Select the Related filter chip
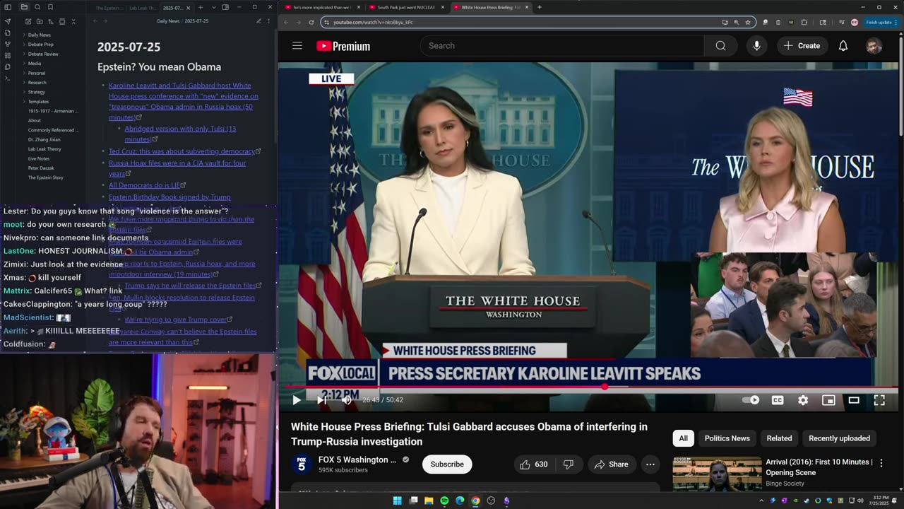Image resolution: width=904 pixels, height=509 pixels. pyautogui.click(x=779, y=438)
